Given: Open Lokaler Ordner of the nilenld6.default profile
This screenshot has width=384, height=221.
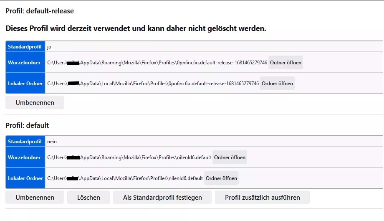Looking at the screenshot, I should click(x=221, y=178).
